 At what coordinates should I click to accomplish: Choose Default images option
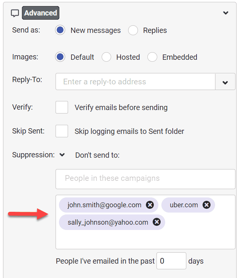click(60, 57)
